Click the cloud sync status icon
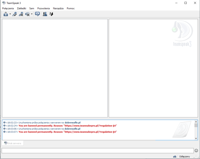Screen dimensions: 200x159 click(175, 156)
